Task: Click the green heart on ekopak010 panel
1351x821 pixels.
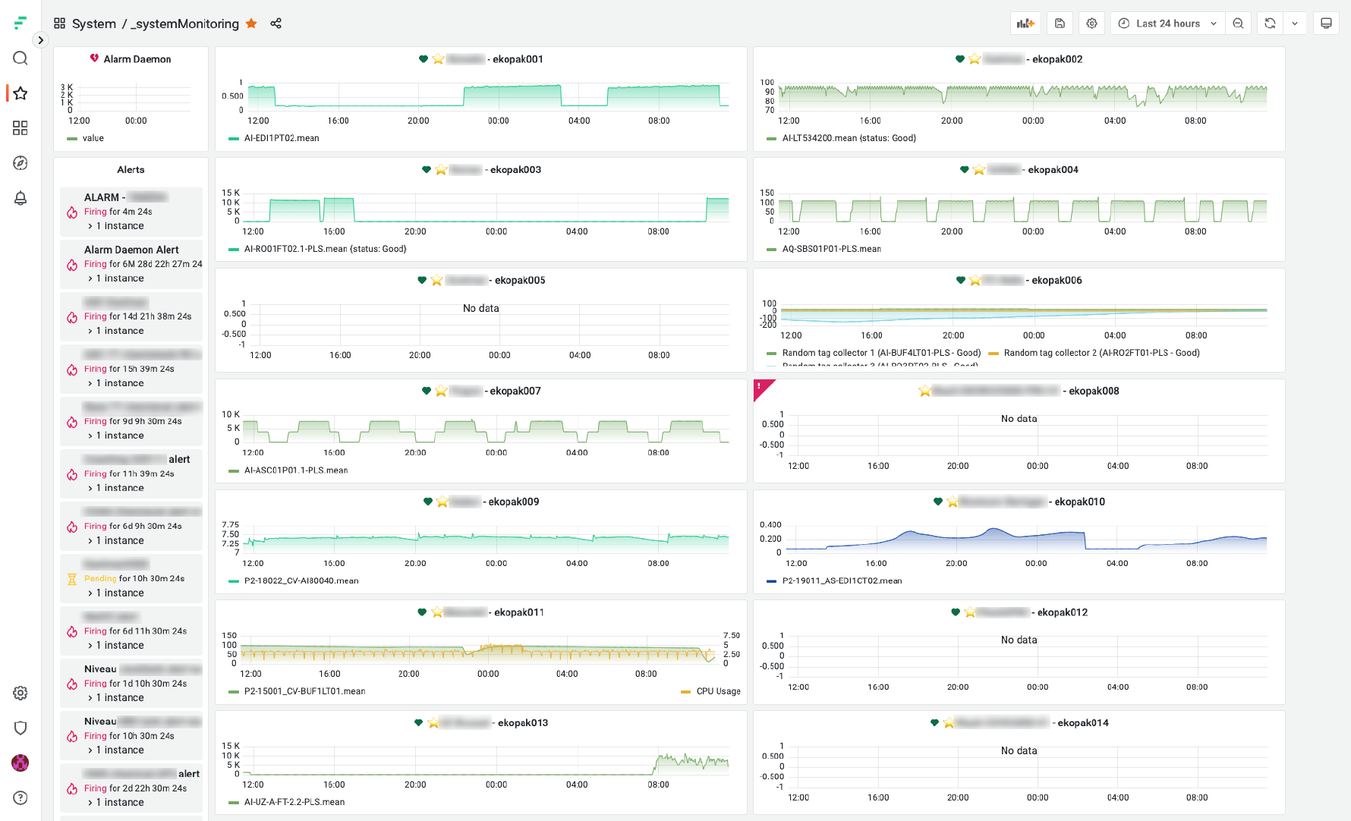Action: pyautogui.click(x=938, y=502)
